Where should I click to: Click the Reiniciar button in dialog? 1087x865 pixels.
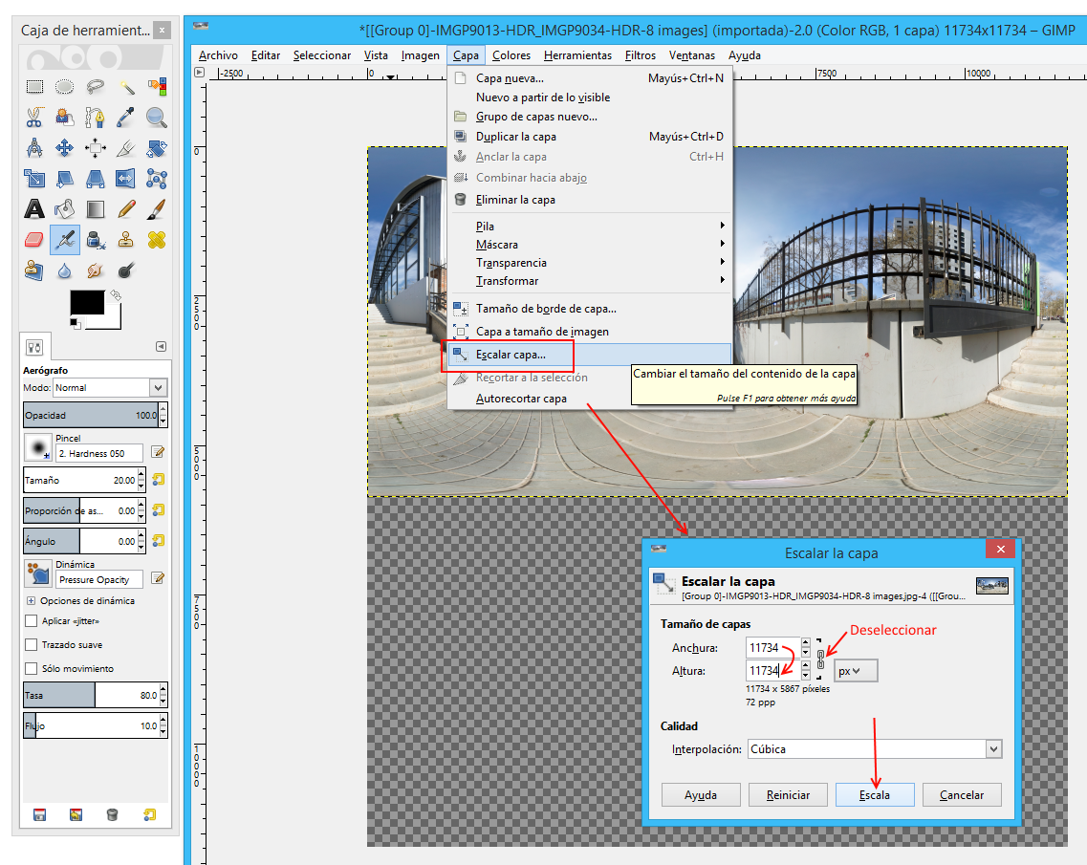[787, 795]
